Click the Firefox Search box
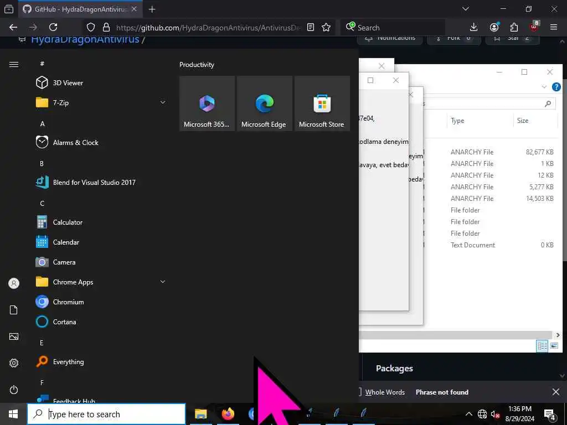Viewport: 567px width, 425px height. click(394, 28)
